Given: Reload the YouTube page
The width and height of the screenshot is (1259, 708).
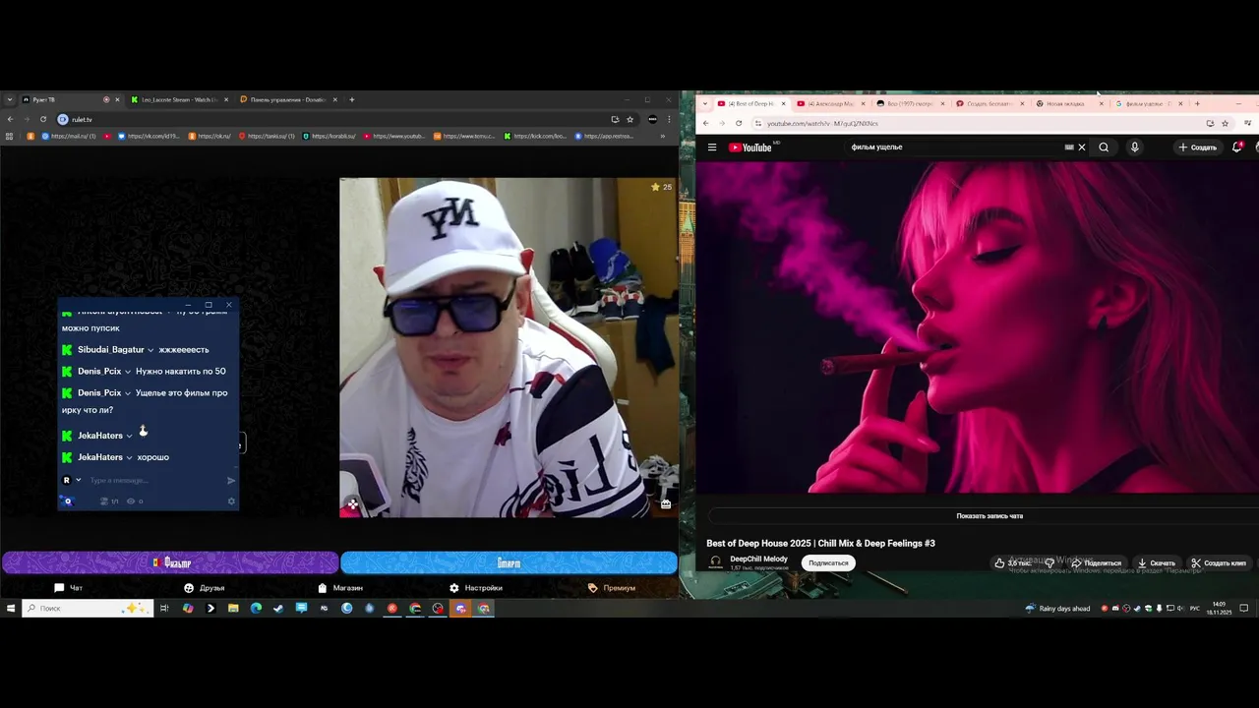Looking at the screenshot, I should click(739, 123).
